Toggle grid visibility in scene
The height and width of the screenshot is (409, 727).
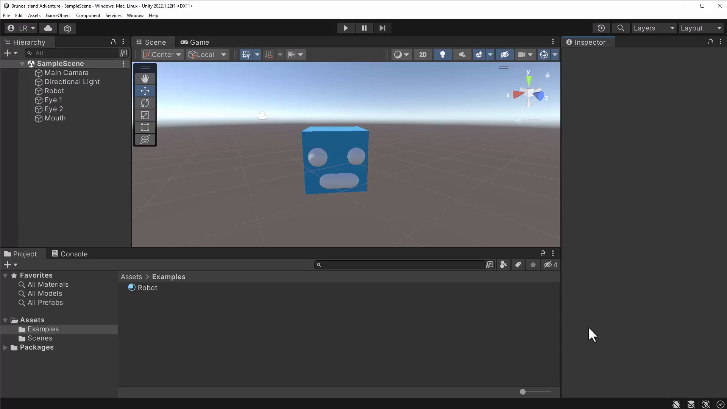point(246,55)
